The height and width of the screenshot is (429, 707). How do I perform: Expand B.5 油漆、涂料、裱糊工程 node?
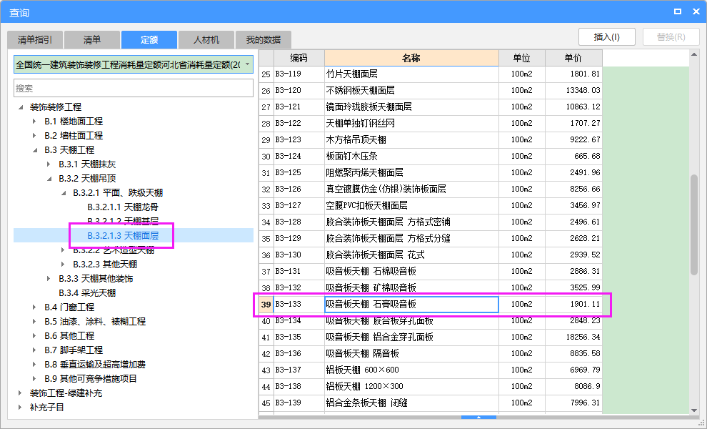[x=34, y=322]
